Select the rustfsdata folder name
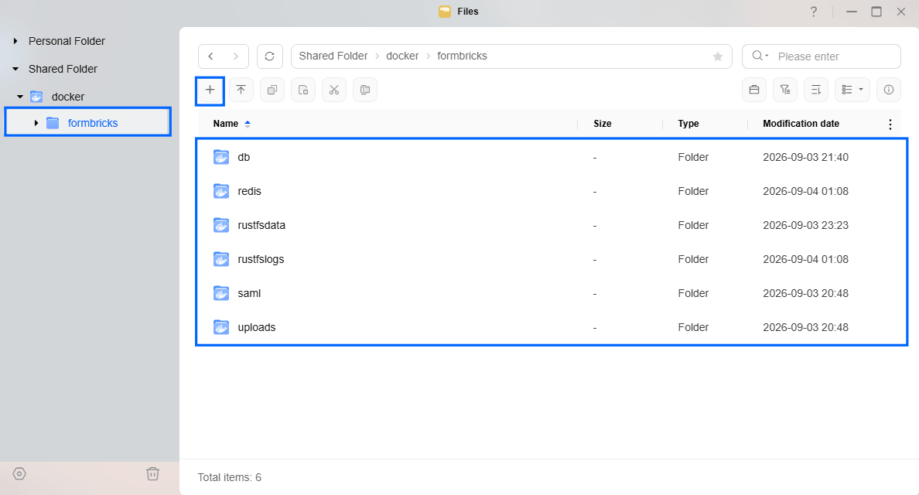919x495 pixels. click(261, 225)
